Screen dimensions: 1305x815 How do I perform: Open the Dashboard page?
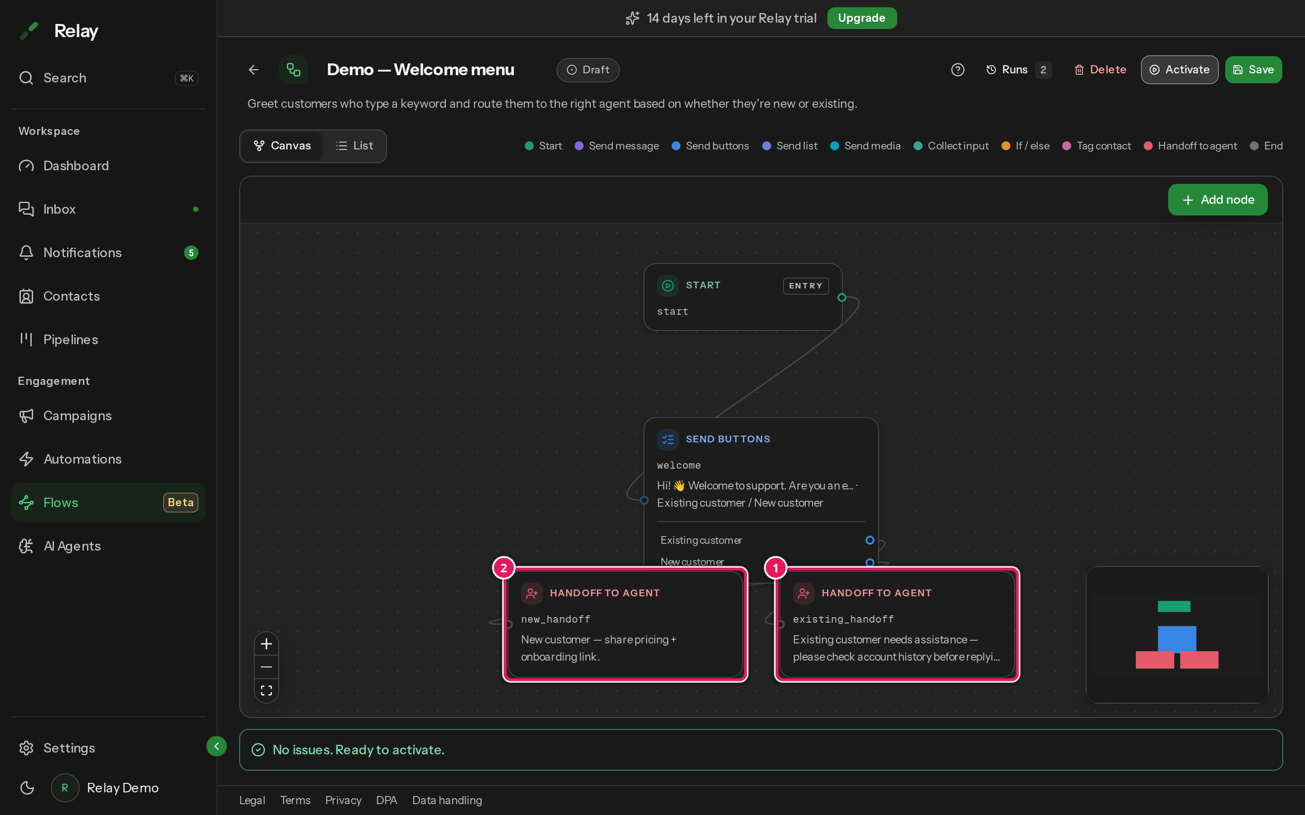[x=108, y=165]
